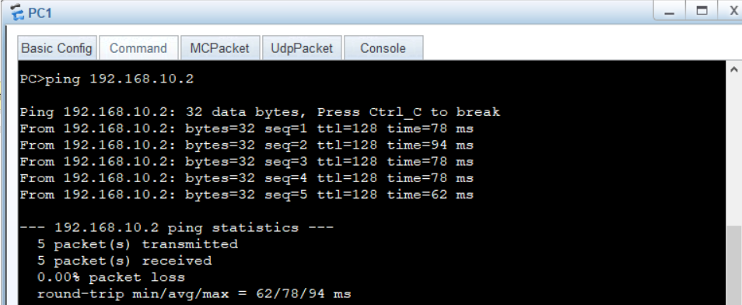Screen dimensions: 742x305
Task: Click the '192.168.10.2 ping statistics' header line
Action: coord(177,228)
